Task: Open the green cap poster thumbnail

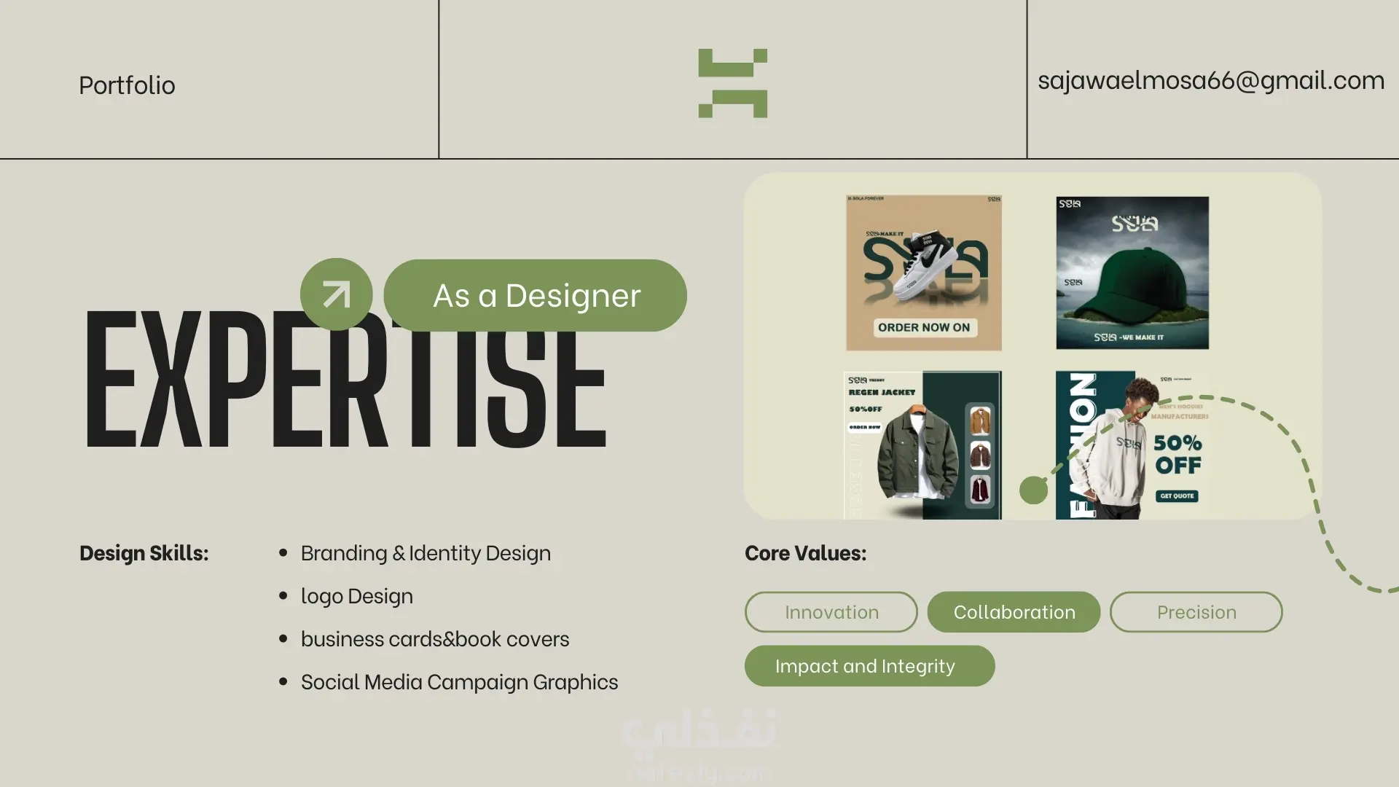Action: click(1132, 273)
